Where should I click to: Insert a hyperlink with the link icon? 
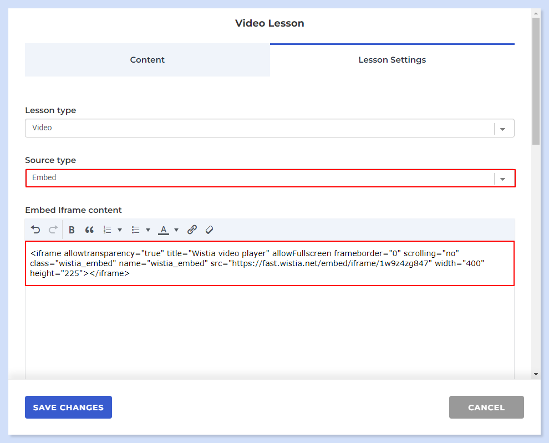click(x=192, y=230)
